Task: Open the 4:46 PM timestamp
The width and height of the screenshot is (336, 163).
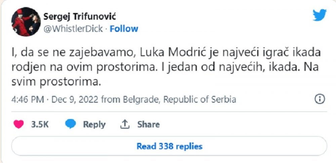Action: click(28, 100)
